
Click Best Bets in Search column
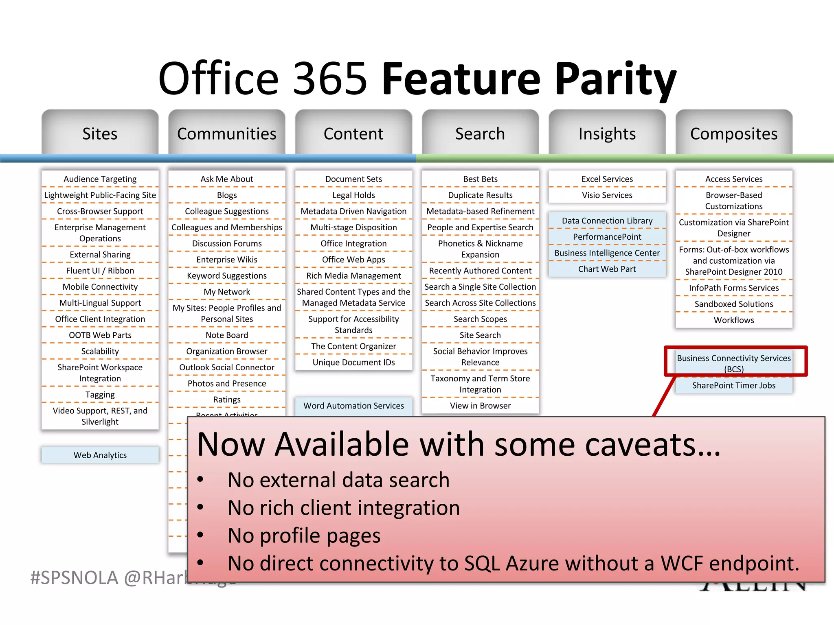coord(480,179)
